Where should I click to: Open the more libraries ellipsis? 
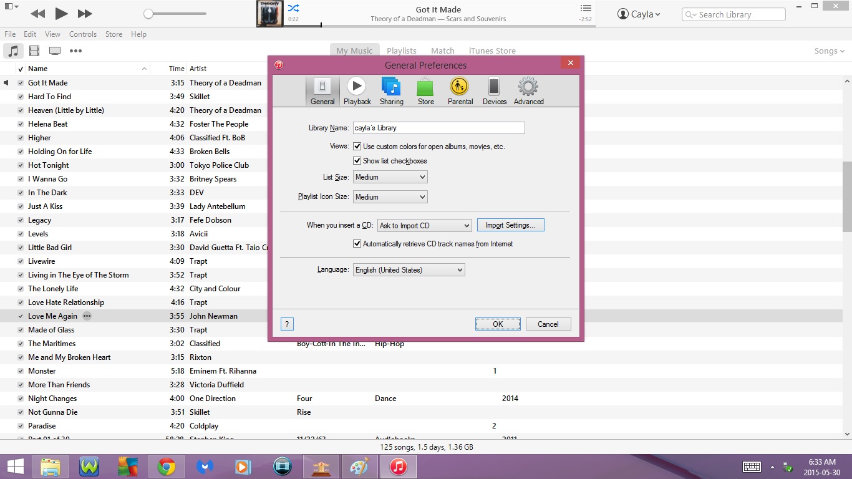click(x=75, y=51)
